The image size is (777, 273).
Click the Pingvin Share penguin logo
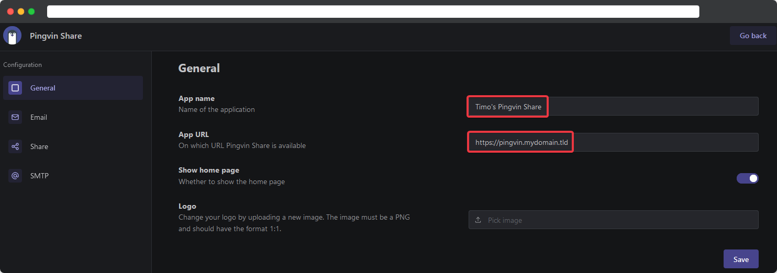coord(12,36)
